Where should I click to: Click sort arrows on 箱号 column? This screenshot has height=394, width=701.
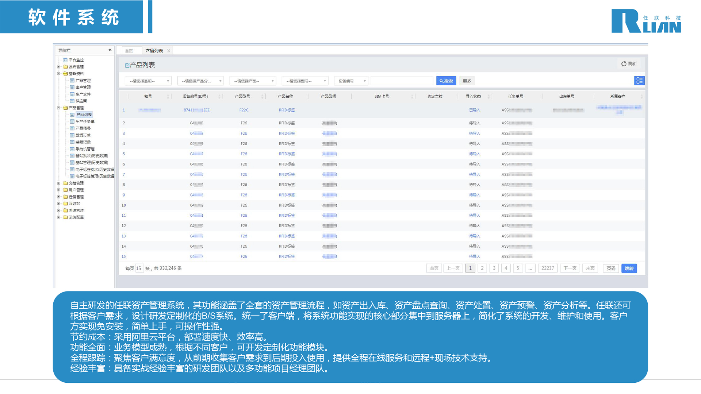[x=168, y=97]
